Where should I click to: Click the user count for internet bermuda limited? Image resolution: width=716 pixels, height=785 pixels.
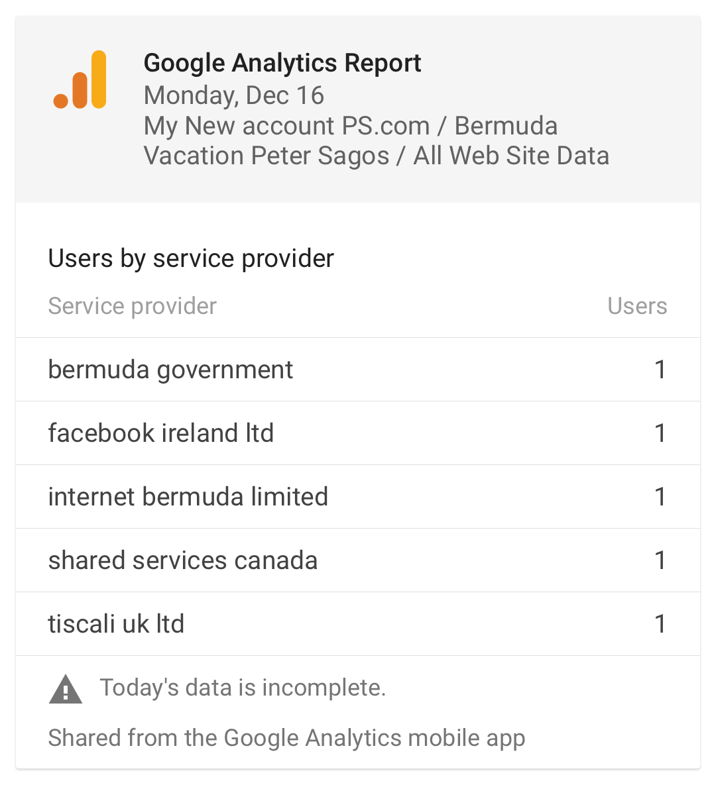pos(660,497)
